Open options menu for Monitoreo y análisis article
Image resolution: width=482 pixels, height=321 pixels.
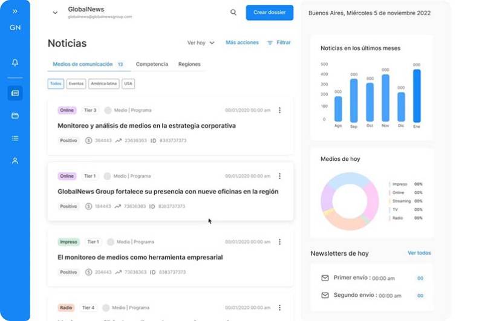tap(279, 110)
